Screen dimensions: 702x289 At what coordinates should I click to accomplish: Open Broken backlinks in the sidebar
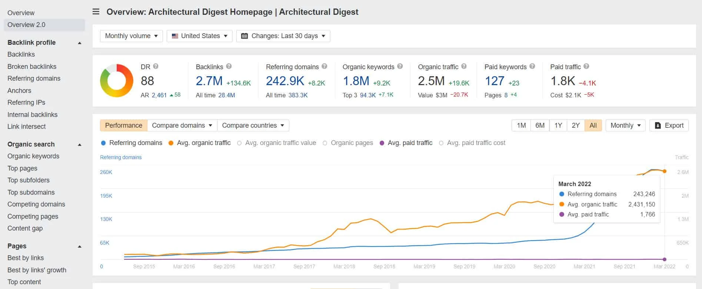point(32,67)
